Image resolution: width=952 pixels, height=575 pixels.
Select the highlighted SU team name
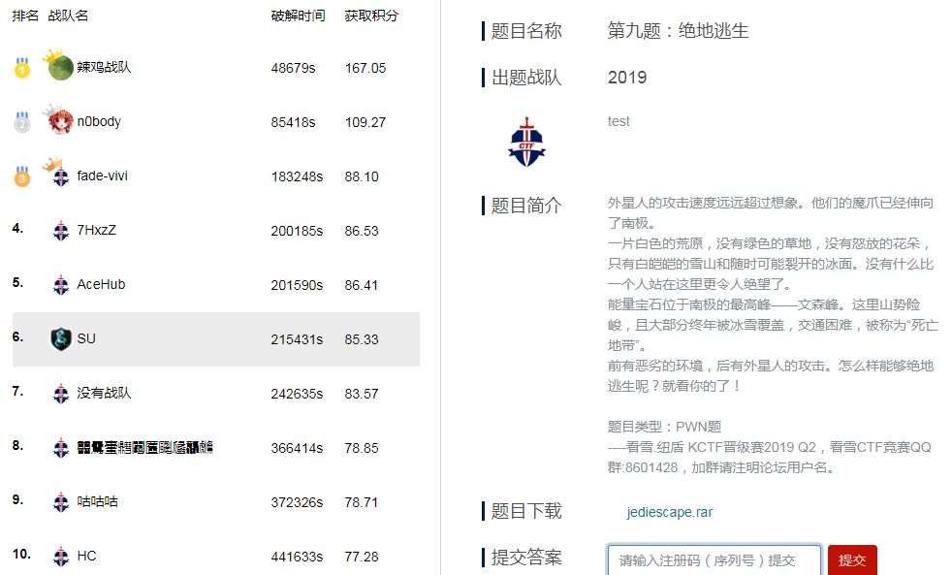click(x=86, y=338)
